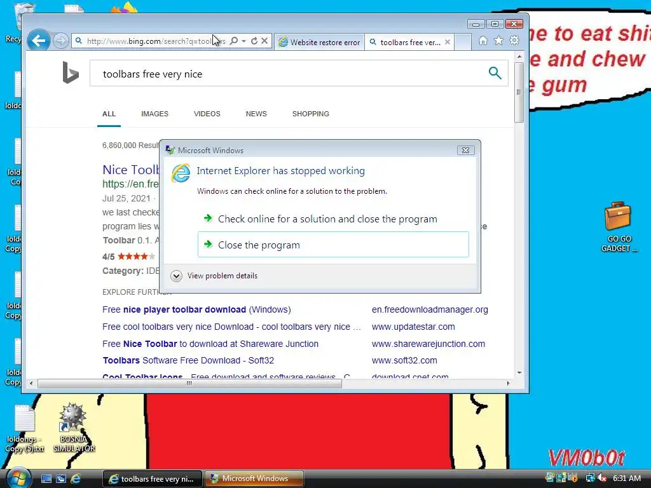Open Toolbars Software Free Download - Soft32 link
Screen dimensions: 651x488
pyautogui.click(x=188, y=360)
